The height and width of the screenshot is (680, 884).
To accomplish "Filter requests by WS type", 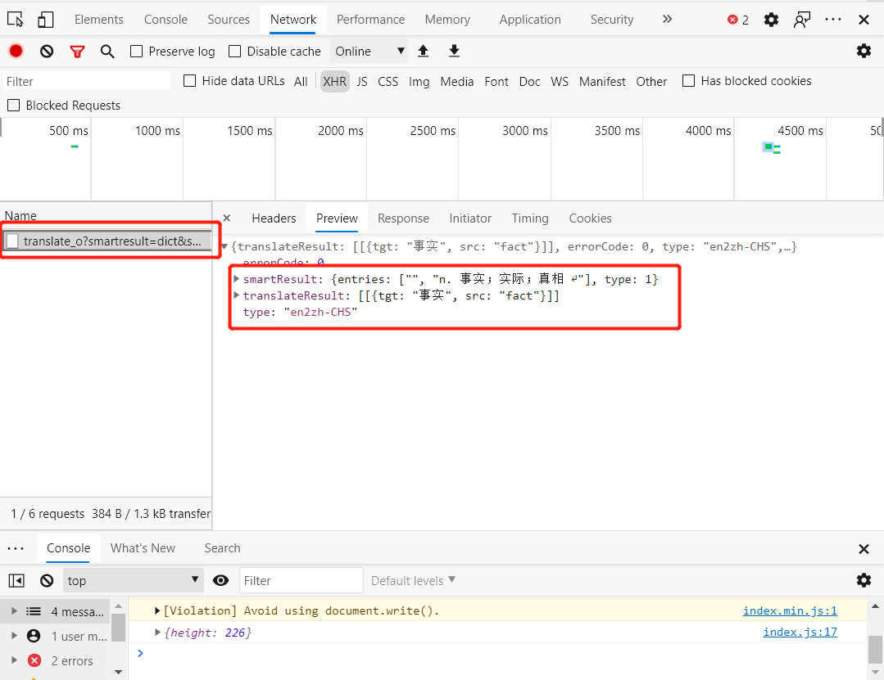I will [560, 82].
